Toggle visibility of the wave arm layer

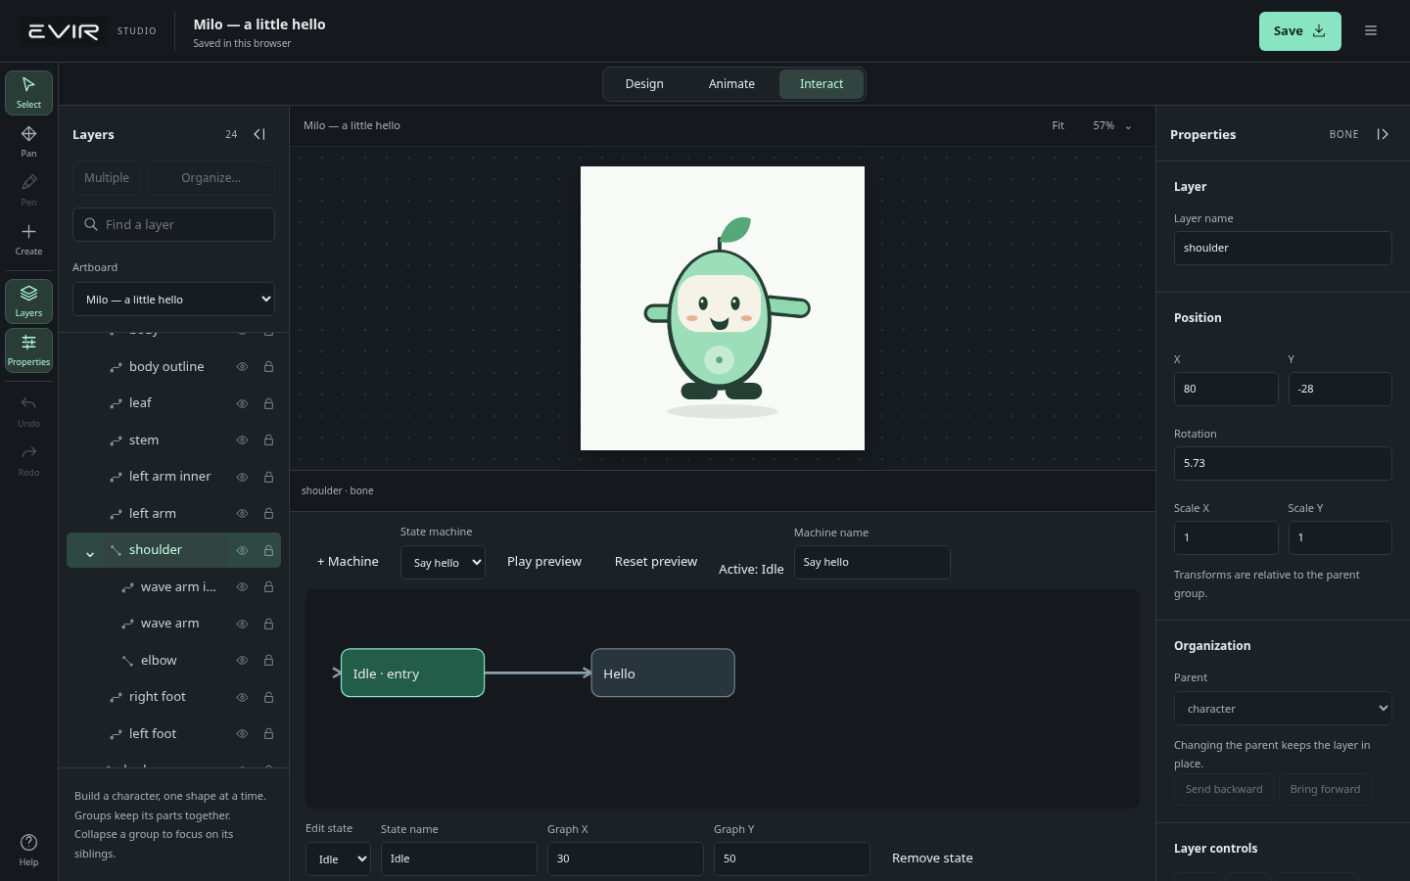(x=242, y=624)
